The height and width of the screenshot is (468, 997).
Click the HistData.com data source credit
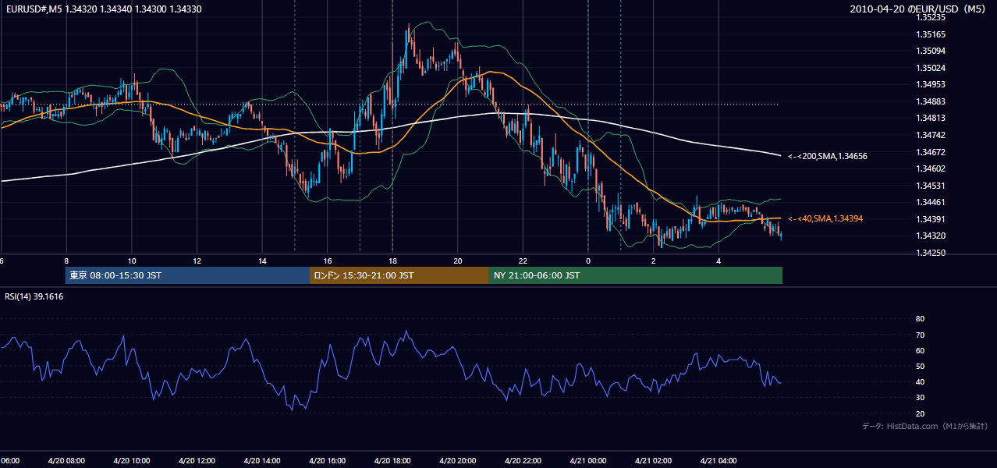[925, 426]
